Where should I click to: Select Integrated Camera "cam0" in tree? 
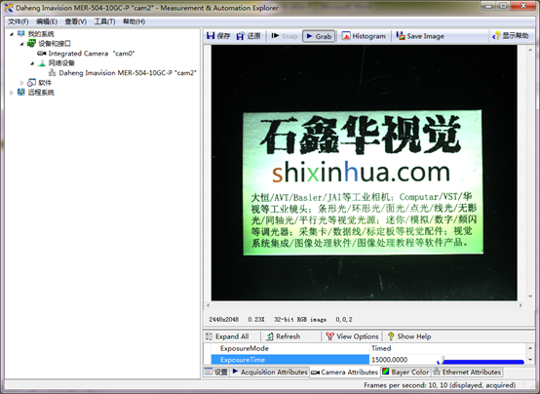(92, 54)
